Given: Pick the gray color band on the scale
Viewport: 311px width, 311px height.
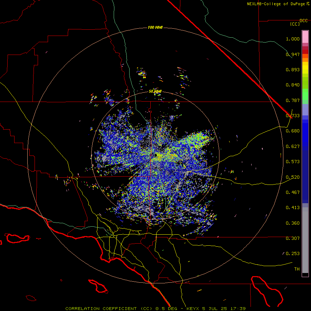Looking at the screenshot, I should pyautogui.click(x=305, y=240).
